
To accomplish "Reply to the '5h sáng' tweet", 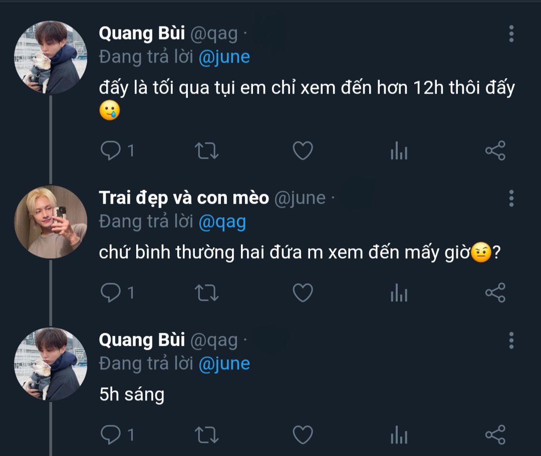I will (111, 434).
